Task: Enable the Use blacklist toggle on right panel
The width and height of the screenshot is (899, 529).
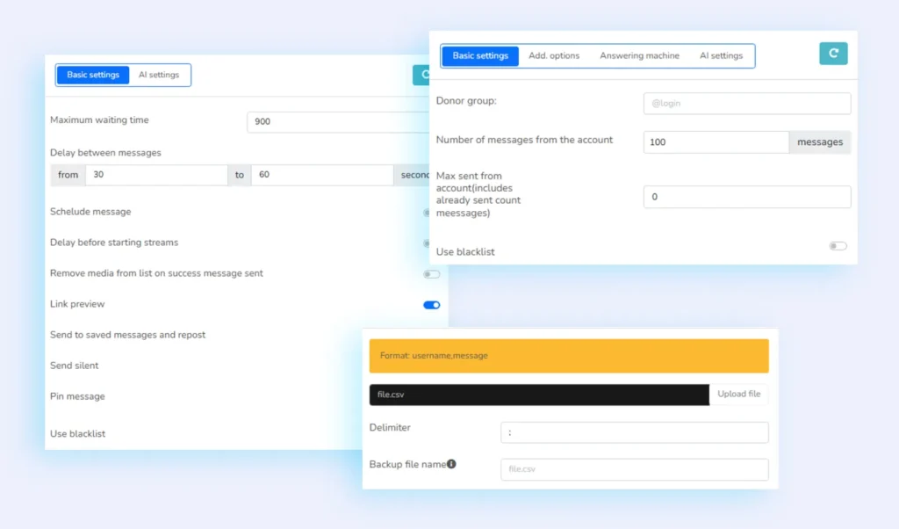Action: [838, 246]
